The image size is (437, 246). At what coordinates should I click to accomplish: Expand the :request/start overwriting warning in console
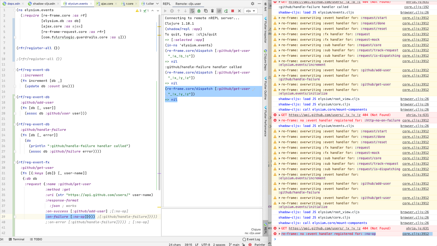point(279,18)
